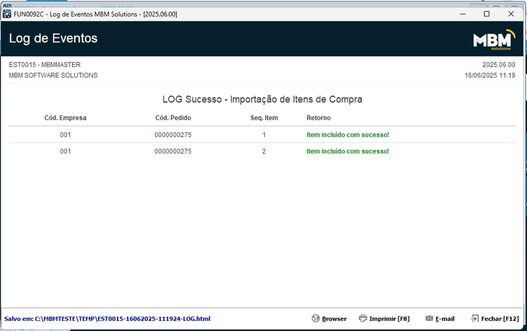Viewport: 527px width, 331px height.
Task: Choose the E-mail text button
Action: click(445, 319)
